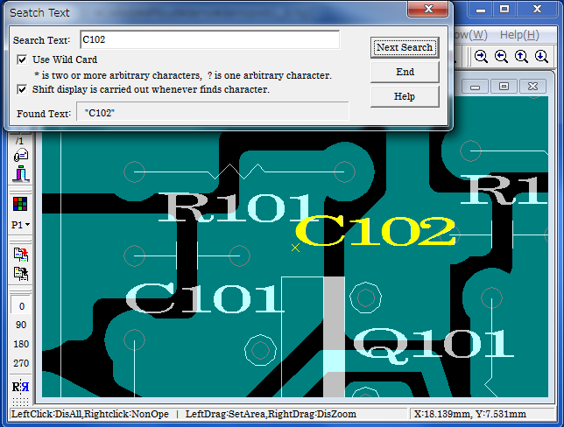Open the Help(H) menu

tap(518, 35)
